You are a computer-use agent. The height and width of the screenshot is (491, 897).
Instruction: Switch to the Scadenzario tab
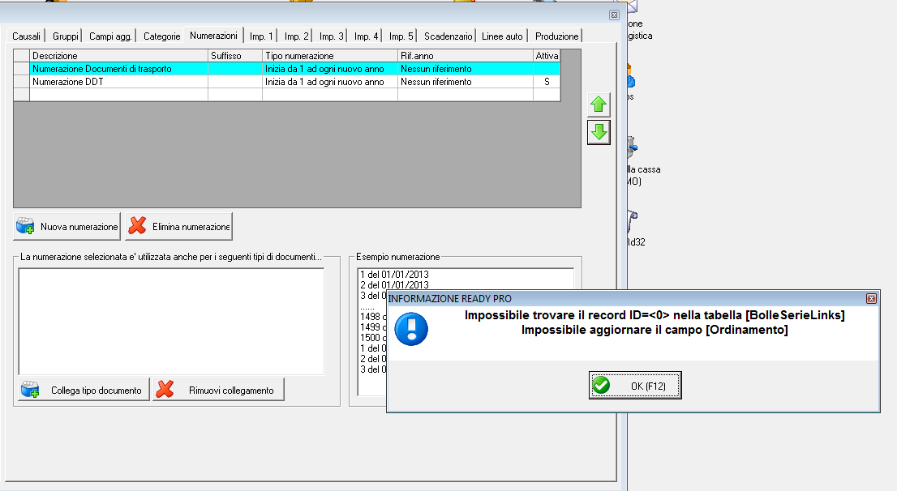(448, 36)
